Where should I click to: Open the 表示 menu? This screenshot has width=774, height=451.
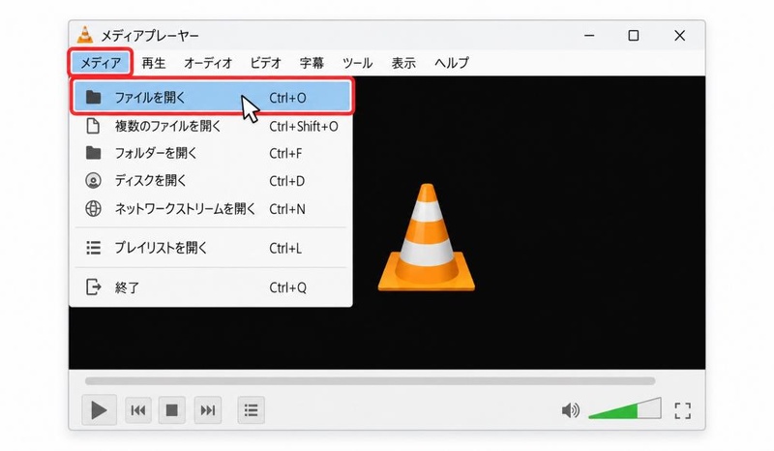(x=403, y=63)
